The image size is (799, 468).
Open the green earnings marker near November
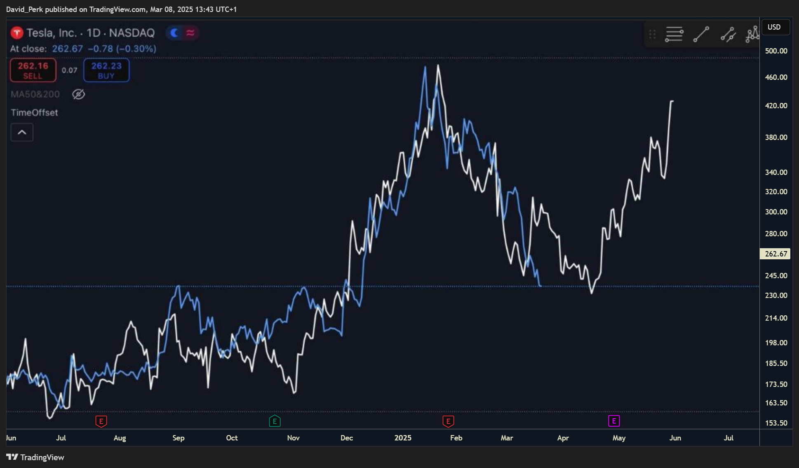pos(275,421)
